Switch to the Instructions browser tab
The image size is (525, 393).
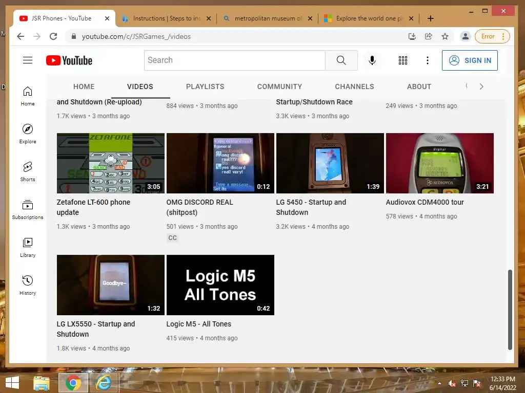tap(167, 18)
